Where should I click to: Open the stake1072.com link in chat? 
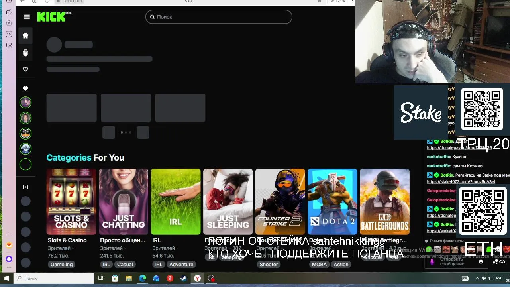point(461,182)
